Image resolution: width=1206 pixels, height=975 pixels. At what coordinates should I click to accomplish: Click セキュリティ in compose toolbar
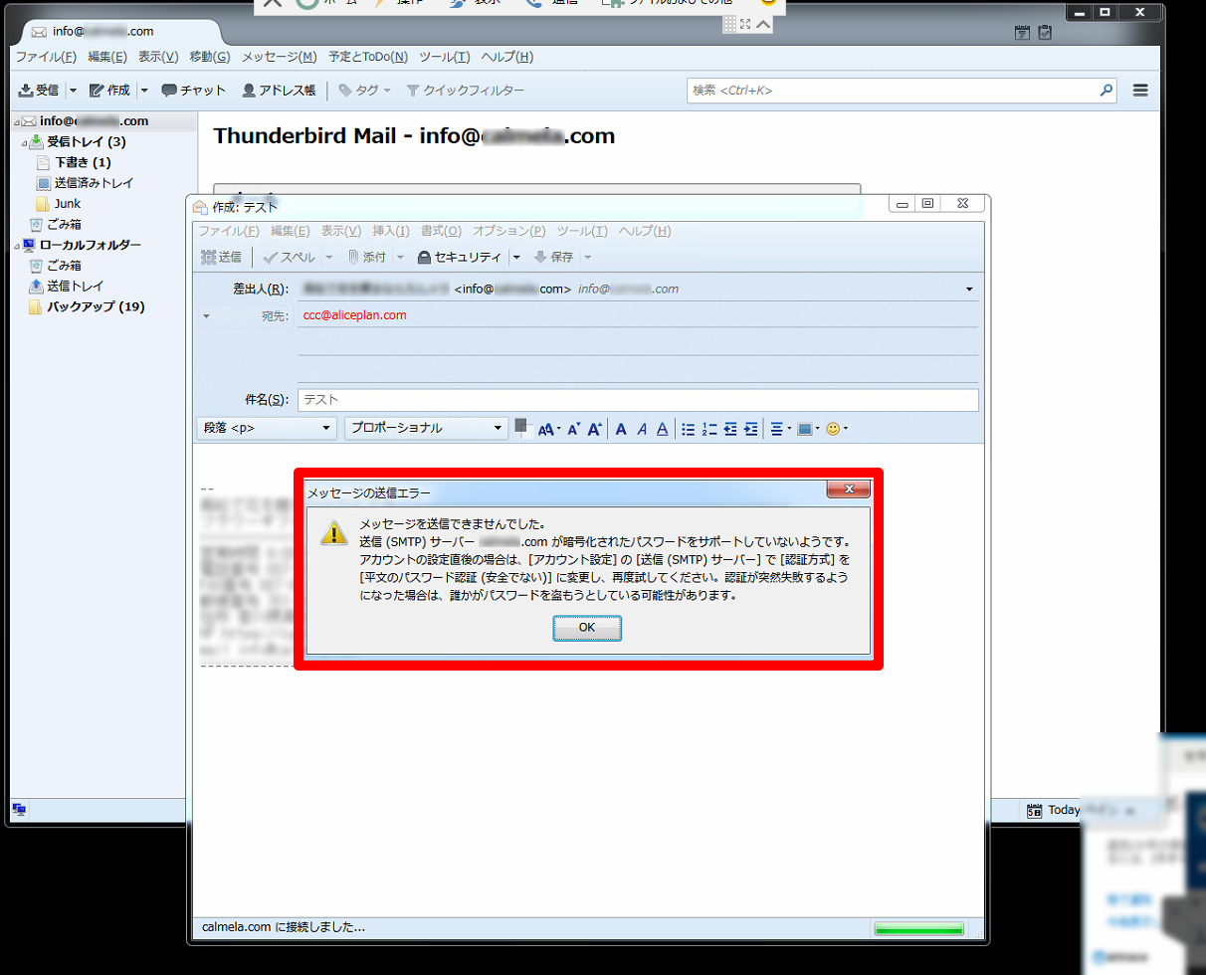(459, 257)
